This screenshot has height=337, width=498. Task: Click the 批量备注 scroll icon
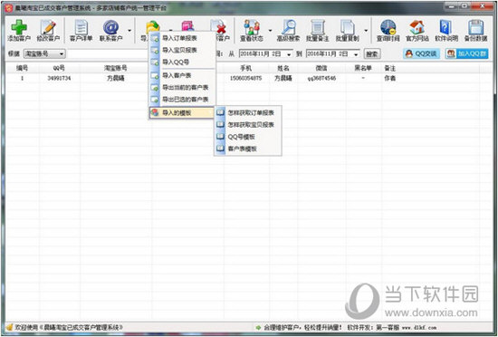[317, 27]
